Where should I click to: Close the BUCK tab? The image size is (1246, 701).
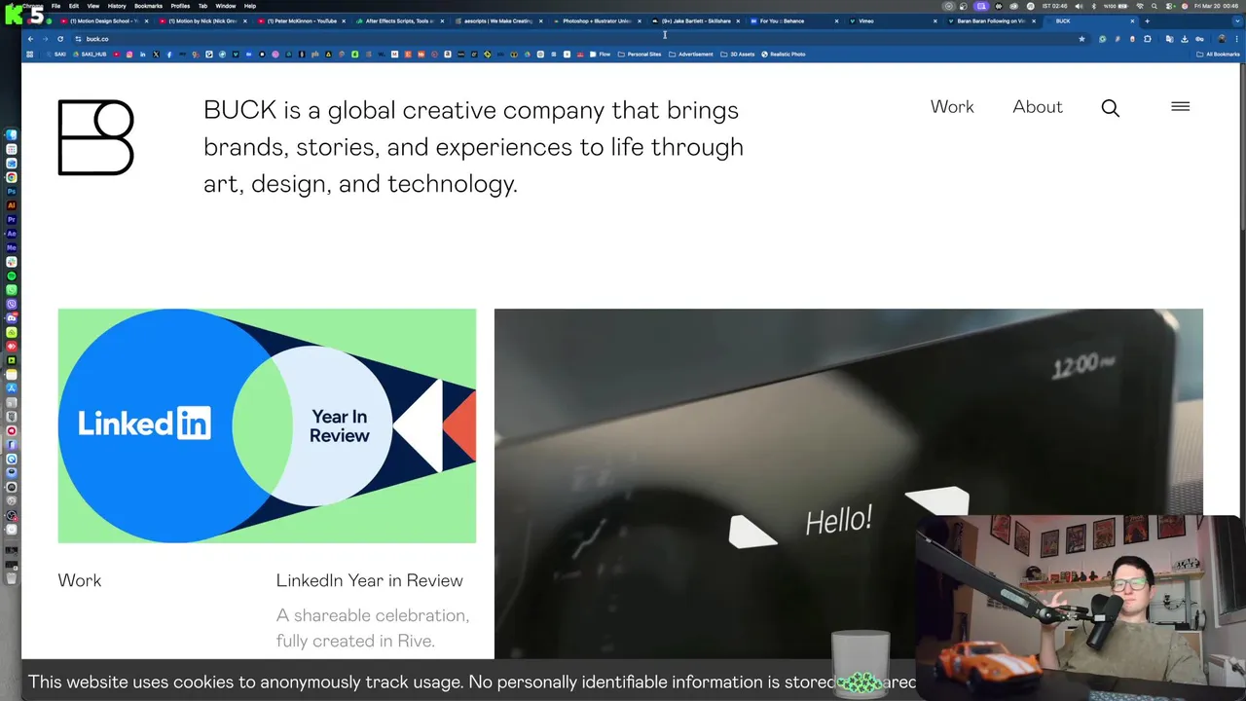[1132, 20]
